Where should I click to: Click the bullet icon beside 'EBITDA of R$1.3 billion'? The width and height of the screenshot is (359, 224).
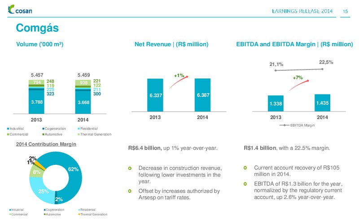tap(245, 184)
